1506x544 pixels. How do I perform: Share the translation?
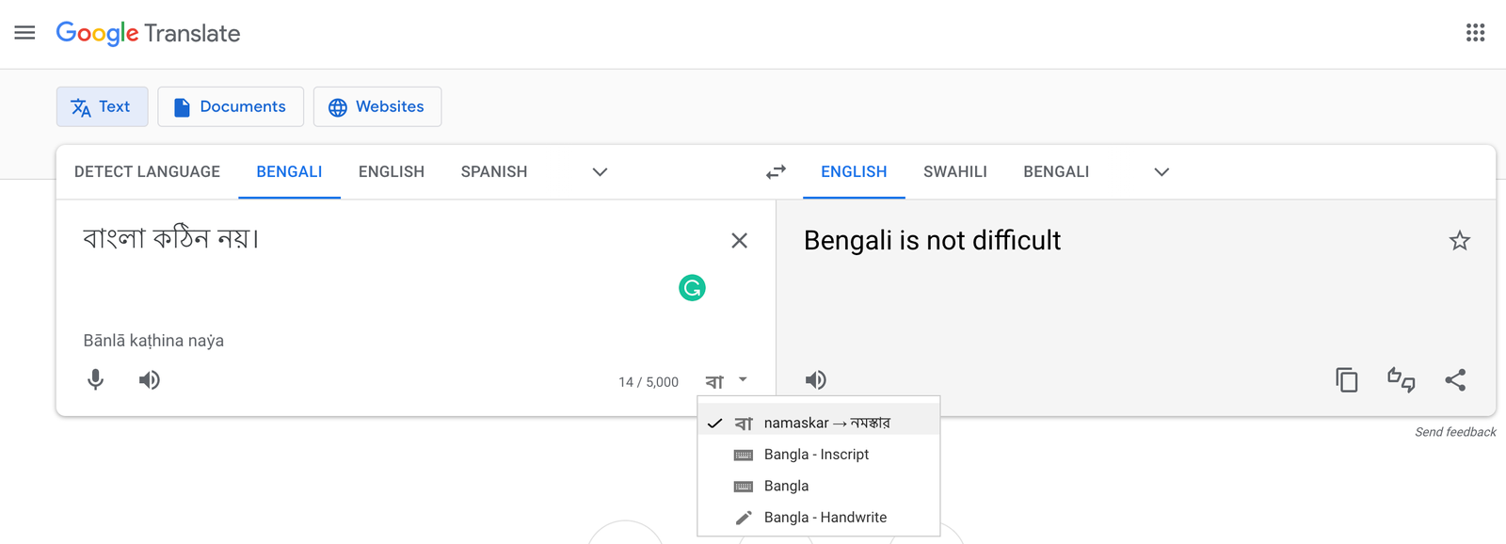click(x=1455, y=380)
